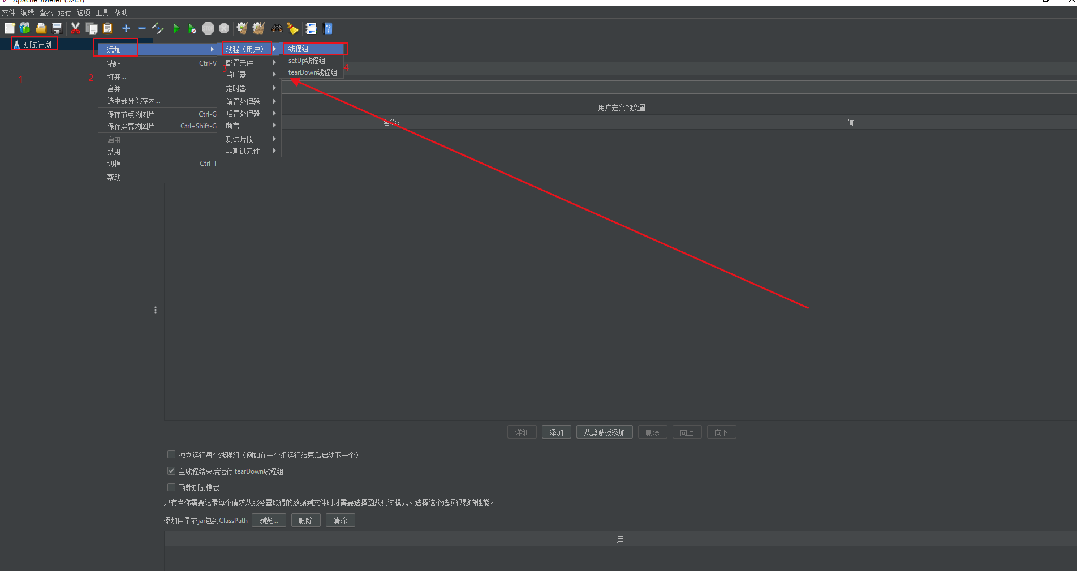This screenshot has width=1077, height=571.
Task: Click the gray Stop sign icon
Action: click(x=208, y=28)
